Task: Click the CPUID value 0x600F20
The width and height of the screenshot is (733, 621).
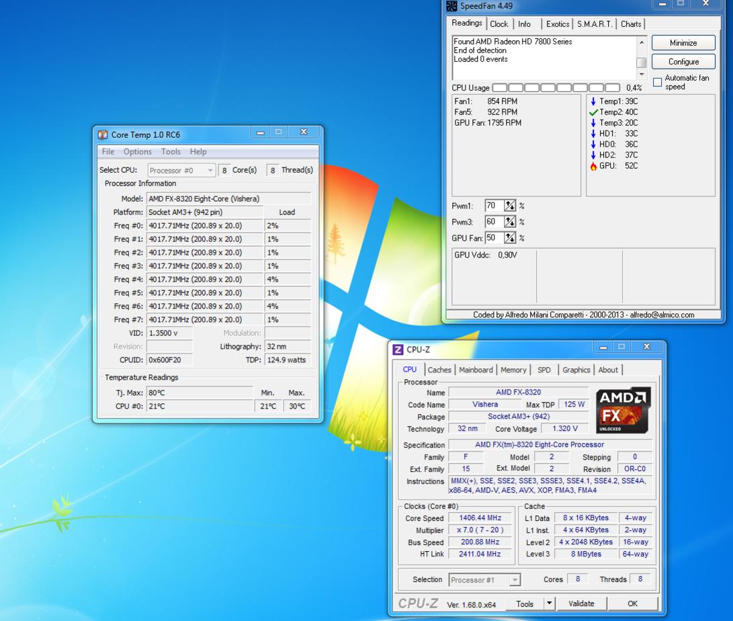Action: click(169, 360)
